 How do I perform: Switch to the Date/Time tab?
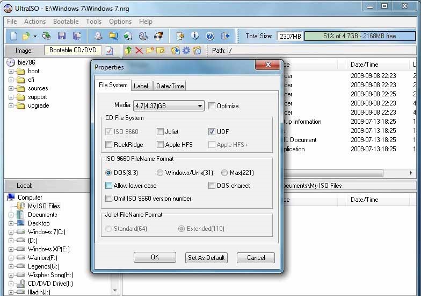tap(170, 86)
